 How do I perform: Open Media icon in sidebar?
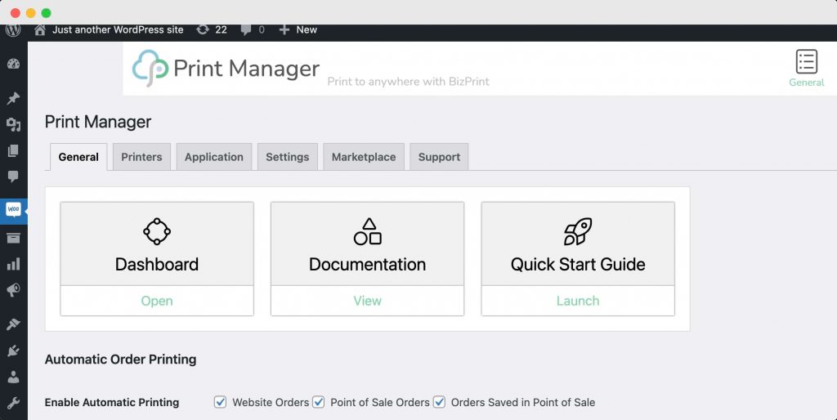point(13,124)
